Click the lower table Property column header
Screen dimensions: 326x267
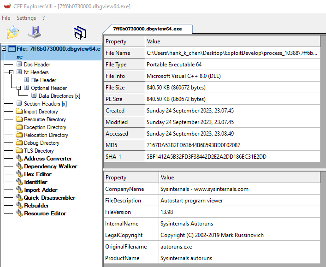(x=131, y=177)
